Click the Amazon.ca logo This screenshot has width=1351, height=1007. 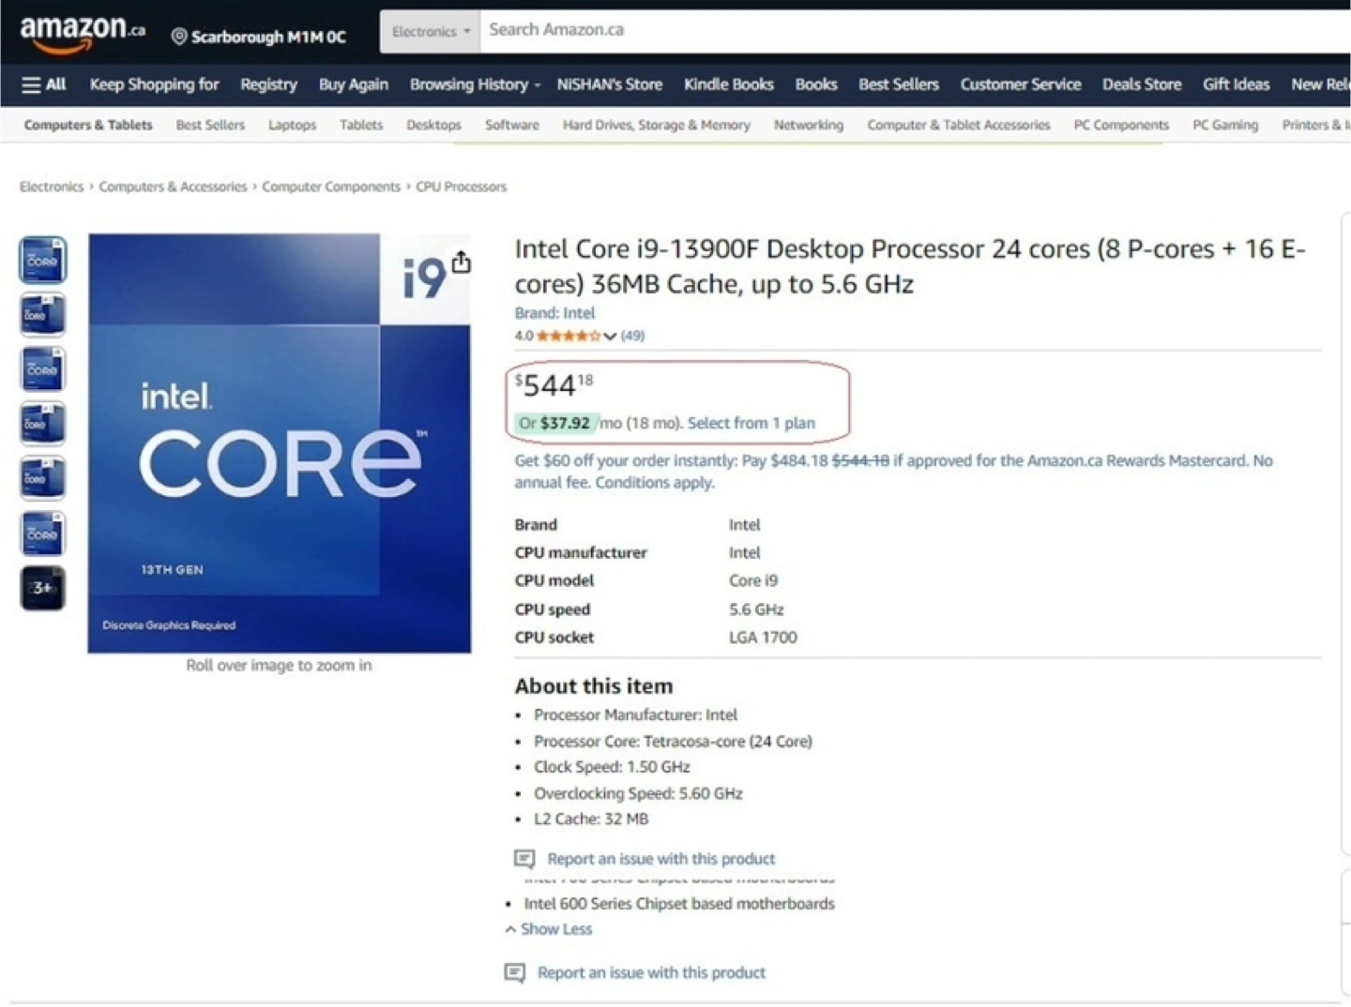click(83, 33)
